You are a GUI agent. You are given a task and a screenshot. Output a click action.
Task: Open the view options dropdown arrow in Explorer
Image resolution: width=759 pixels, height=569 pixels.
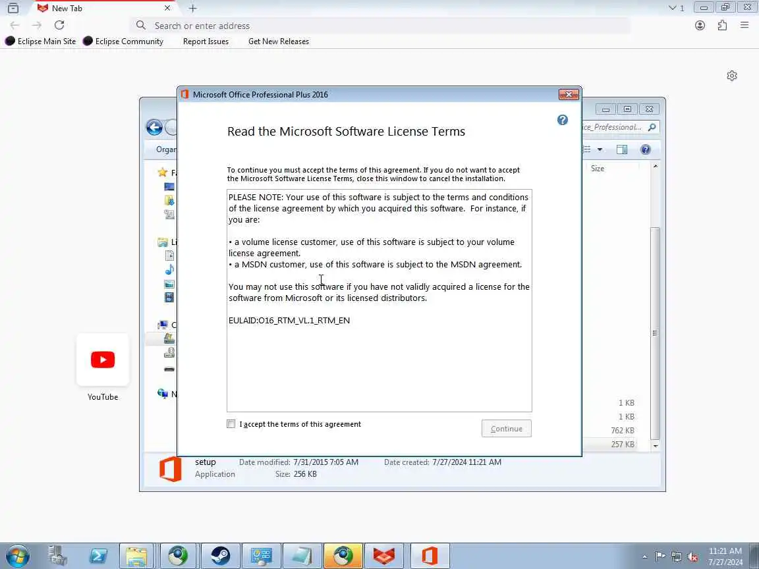[600, 149]
